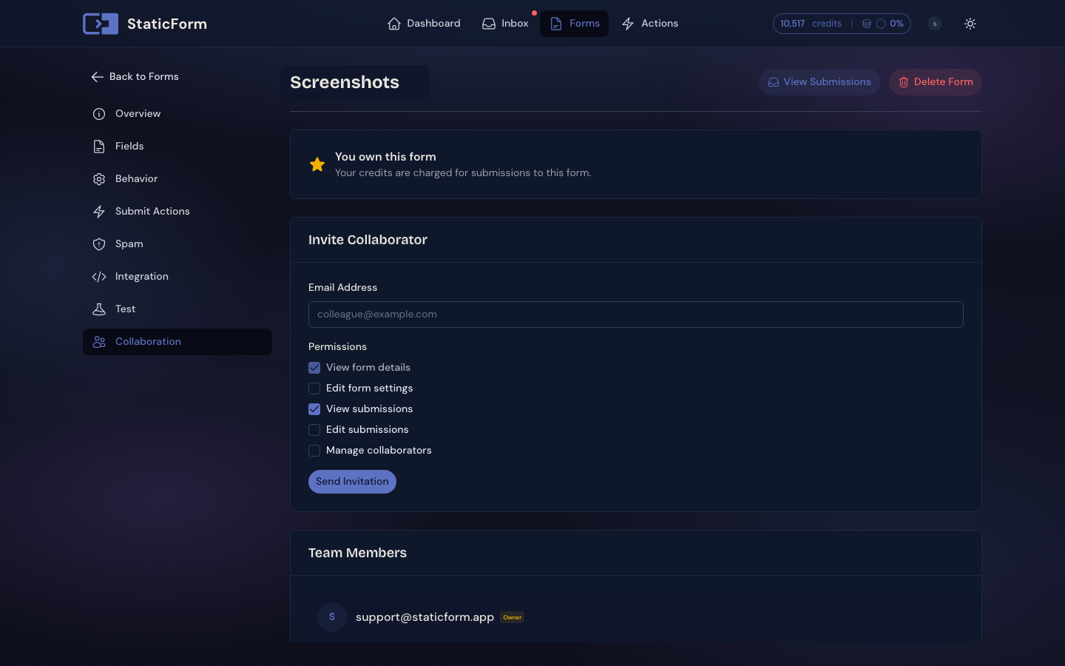
Task: Check Manage collaborators permission
Action: pos(314,451)
